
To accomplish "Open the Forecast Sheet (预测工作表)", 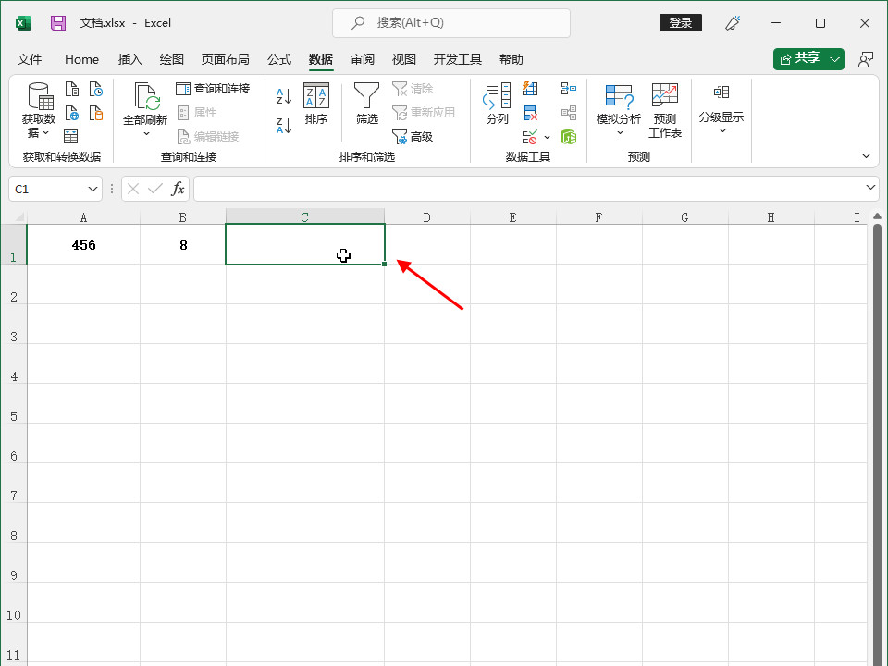I will 664,110.
